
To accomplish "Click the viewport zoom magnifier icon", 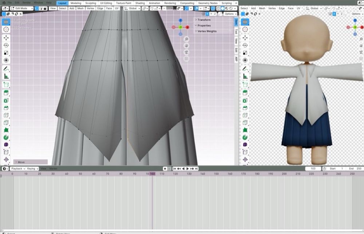I will 186,39.
